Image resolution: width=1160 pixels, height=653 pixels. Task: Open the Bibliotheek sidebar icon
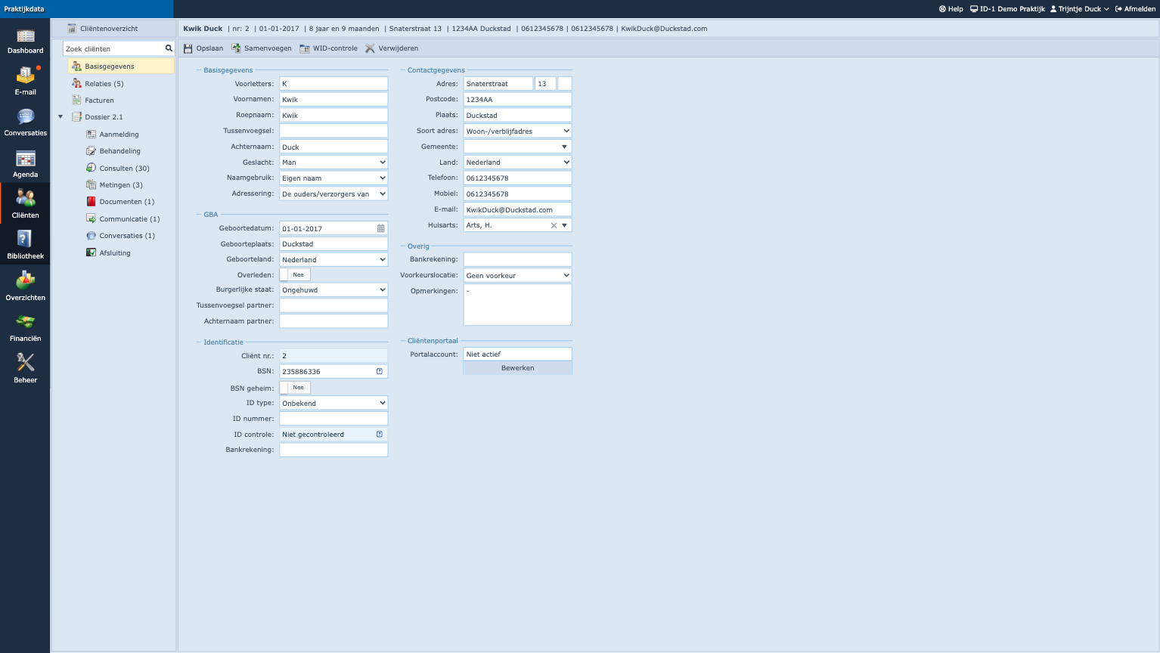click(25, 240)
